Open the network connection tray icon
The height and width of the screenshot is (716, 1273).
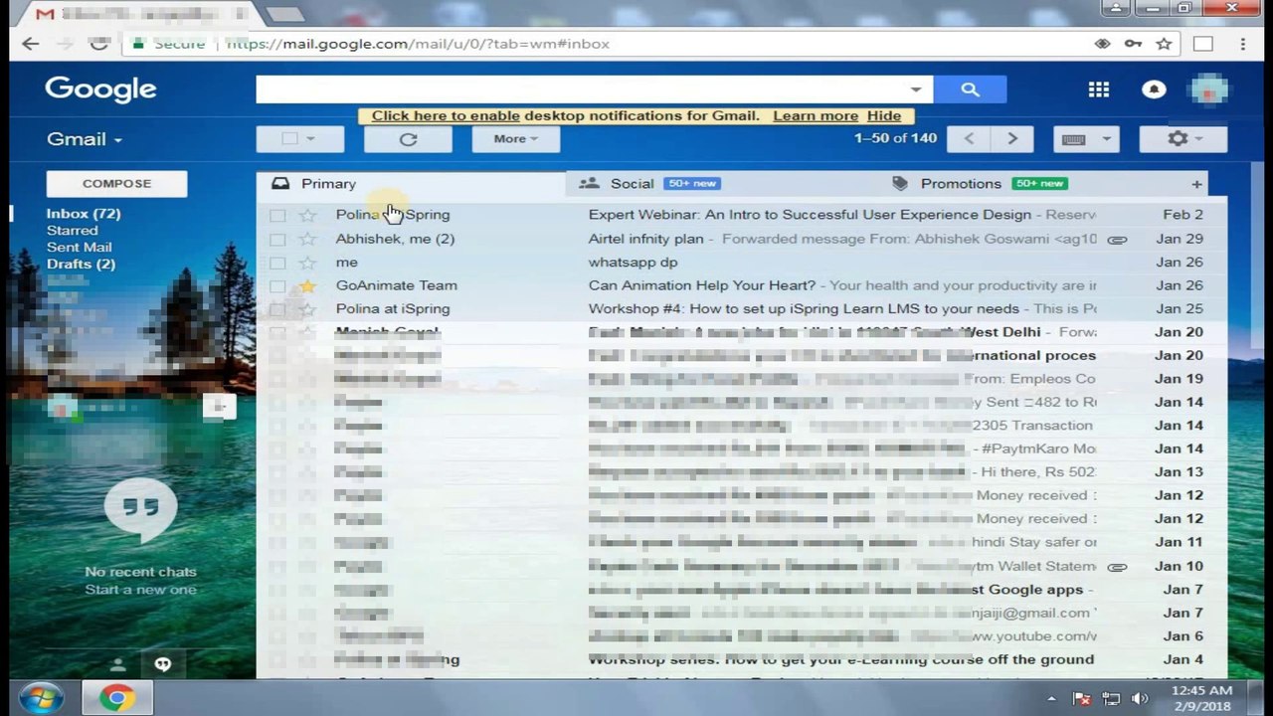[1111, 699]
